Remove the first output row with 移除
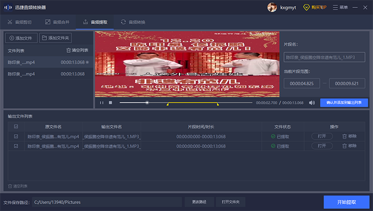373x211 pixels. click(x=349, y=136)
